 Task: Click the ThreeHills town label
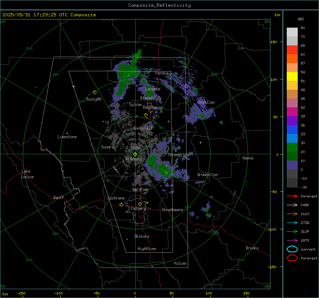pos(178,155)
